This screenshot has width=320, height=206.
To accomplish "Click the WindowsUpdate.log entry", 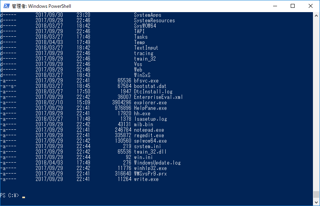I will click(x=157, y=163).
